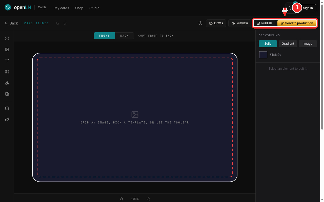
Task: Switch to the BACK side tab
Action: coord(125,36)
